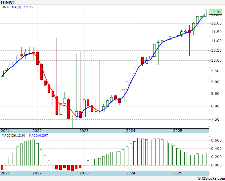Click 2025 on the price chart timeline
Viewport: 225px width, 181px height.
(178, 131)
